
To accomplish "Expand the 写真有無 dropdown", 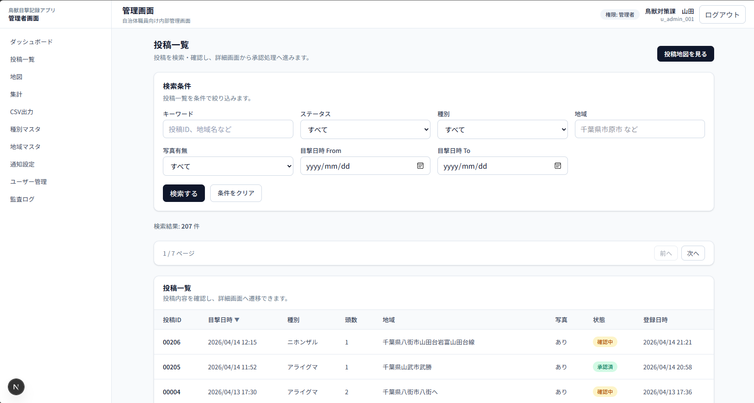I will [228, 167].
